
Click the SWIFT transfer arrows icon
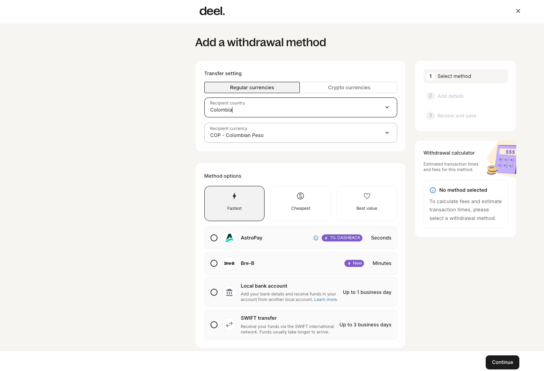pos(229,324)
